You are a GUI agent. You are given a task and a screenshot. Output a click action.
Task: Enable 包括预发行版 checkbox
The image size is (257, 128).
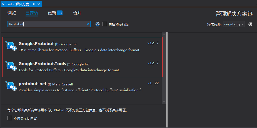tap(105, 24)
